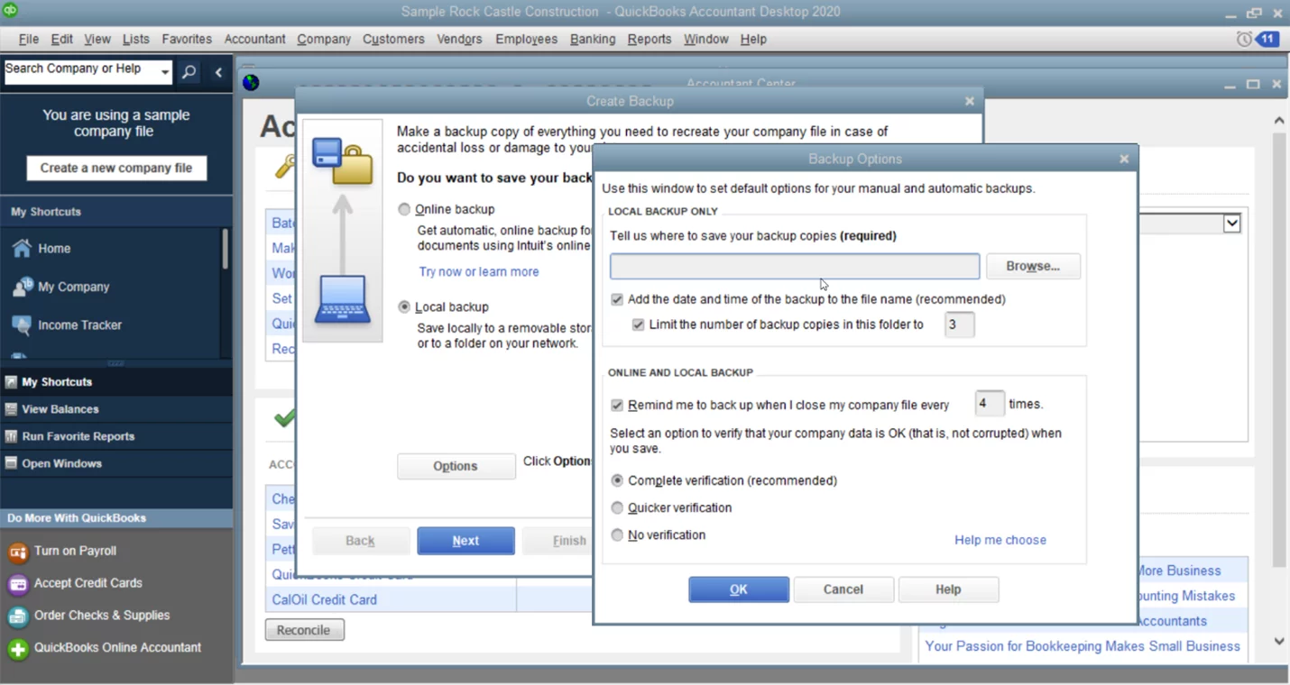Click Next in the Create Backup dialog

465,541
